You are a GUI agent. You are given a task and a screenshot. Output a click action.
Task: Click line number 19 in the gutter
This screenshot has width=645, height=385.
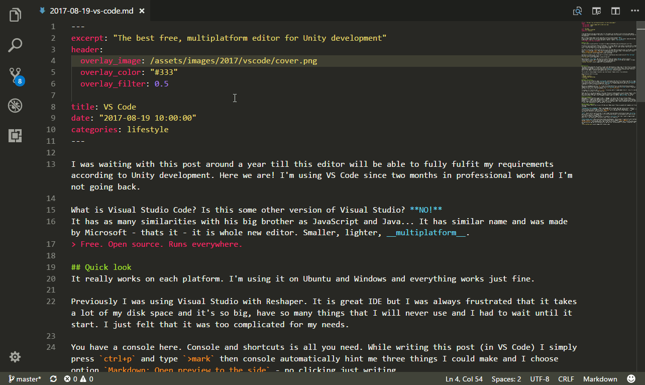pyautogui.click(x=51, y=267)
